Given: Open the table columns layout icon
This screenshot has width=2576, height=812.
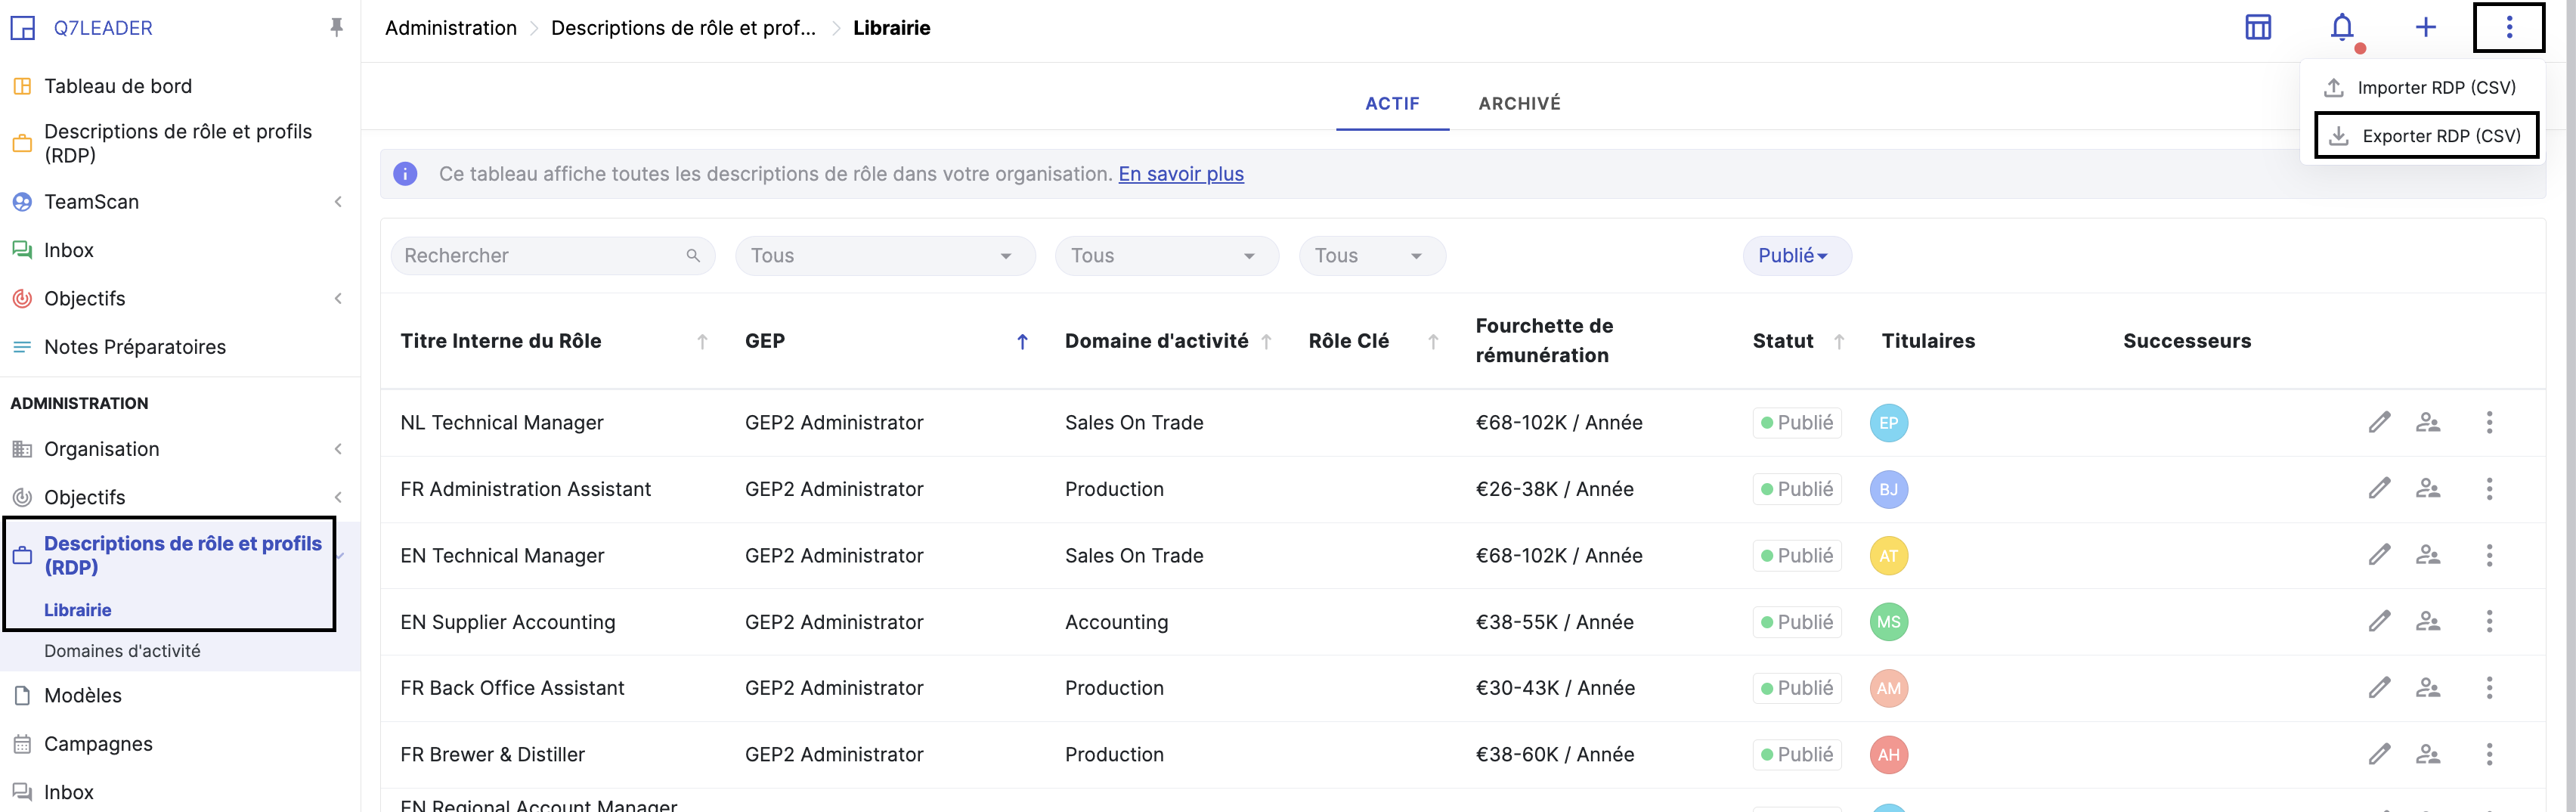Looking at the screenshot, I should (2258, 28).
